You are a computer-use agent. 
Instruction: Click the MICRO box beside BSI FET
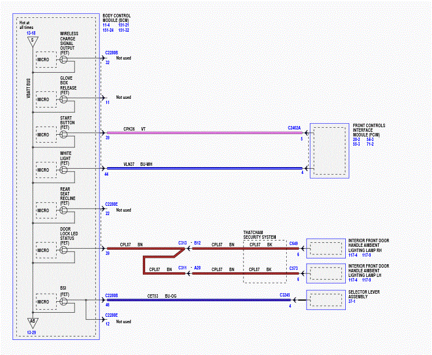tap(46, 302)
